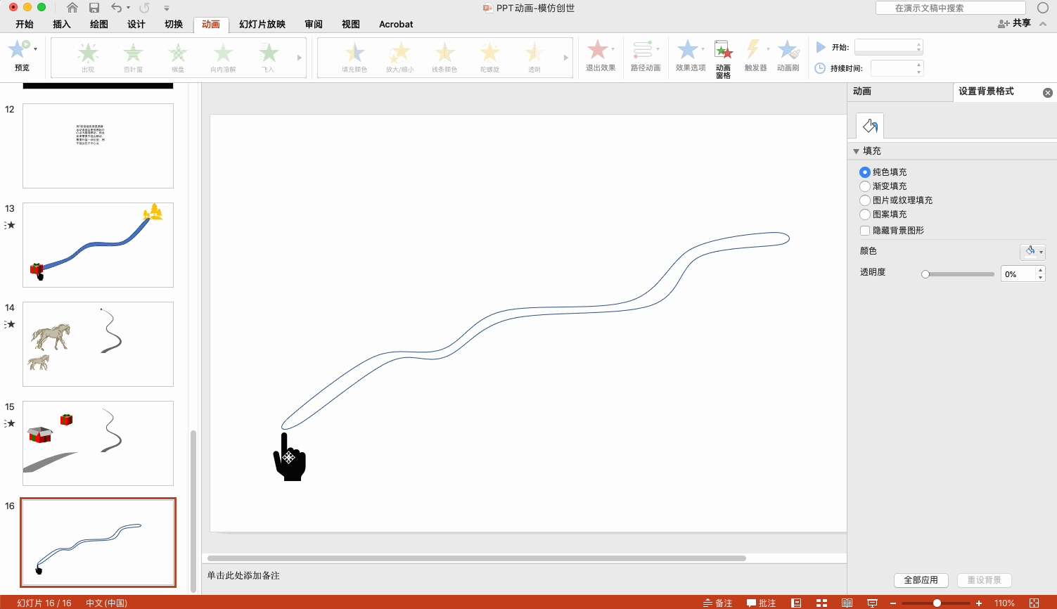Screen dimensions: 1057x609
Task: Click the 预览 (Preview) animation star icon
Action: pyautogui.click(x=18, y=49)
